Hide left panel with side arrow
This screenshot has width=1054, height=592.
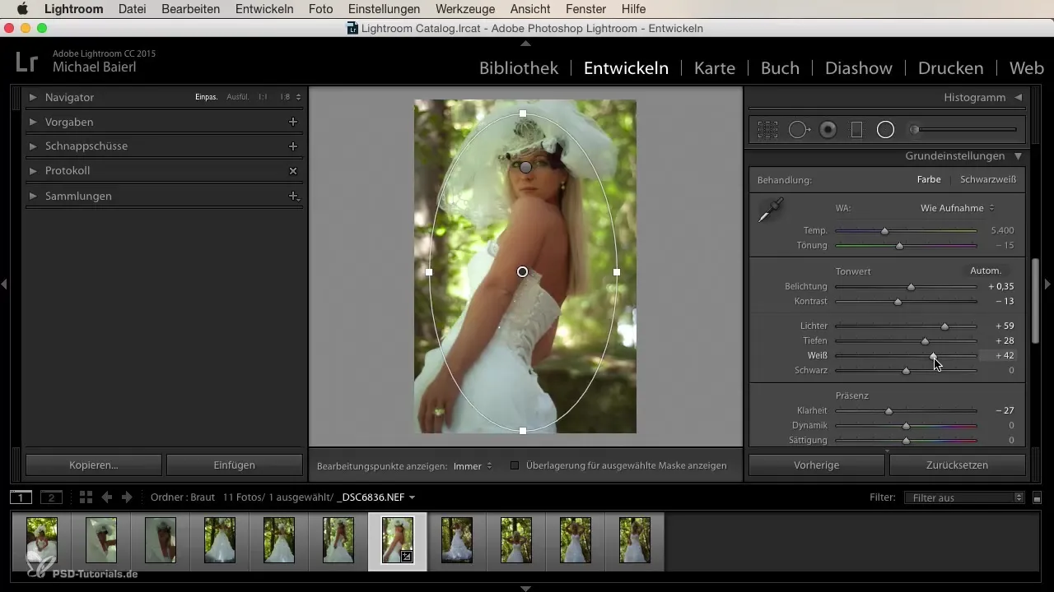[x=4, y=284]
